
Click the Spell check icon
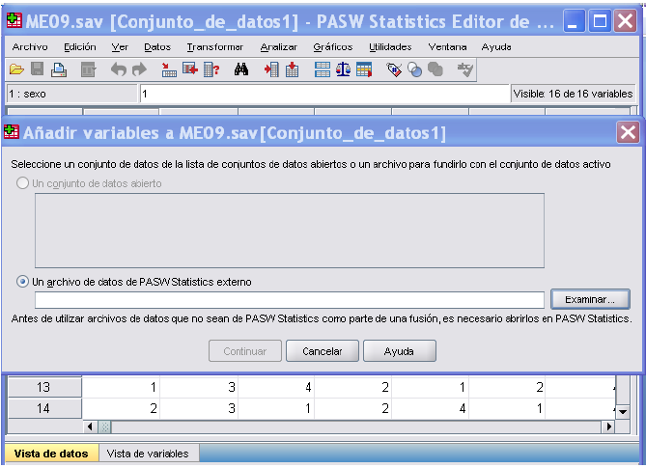[x=464, y=69]
